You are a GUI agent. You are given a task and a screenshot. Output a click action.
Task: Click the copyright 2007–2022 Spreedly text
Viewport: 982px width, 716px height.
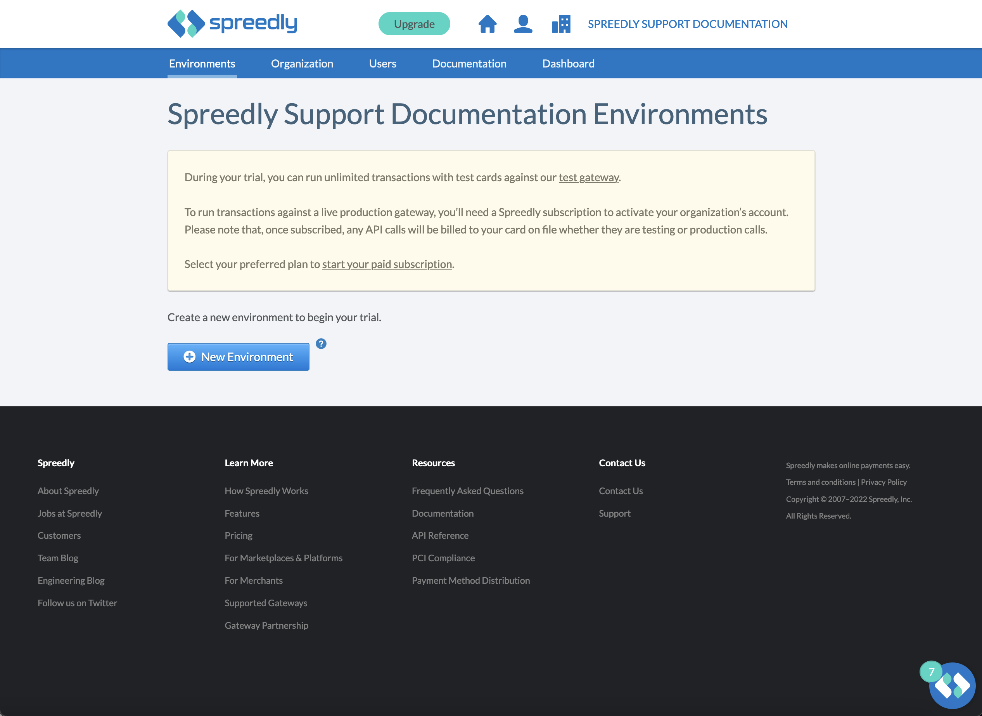(849, 499)
